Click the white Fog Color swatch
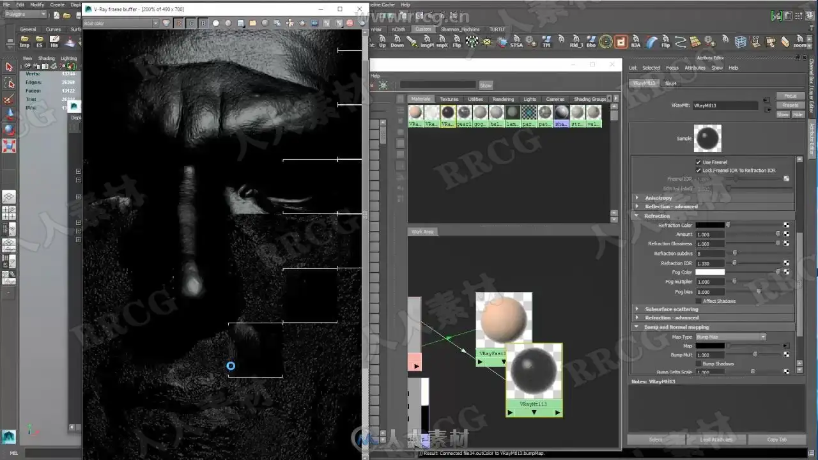 [710, 272]
